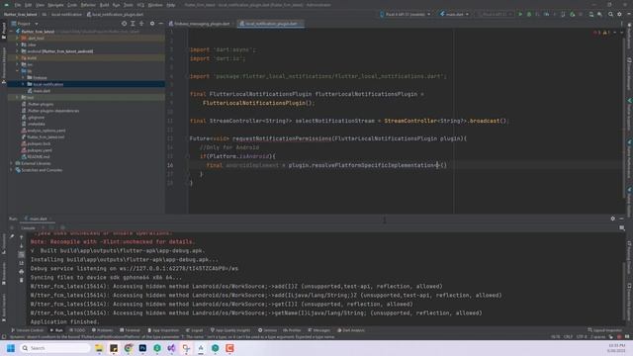Open the device selector dropdown
633x356 pixels.
coord(406,14)
